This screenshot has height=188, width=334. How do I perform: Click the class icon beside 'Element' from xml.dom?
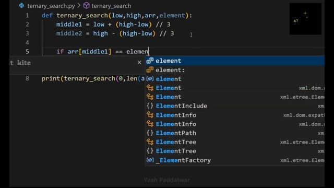click(150, 88)
